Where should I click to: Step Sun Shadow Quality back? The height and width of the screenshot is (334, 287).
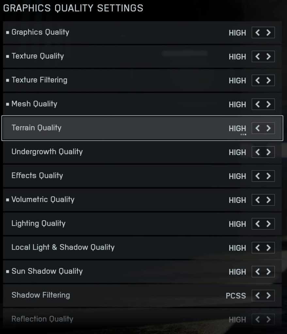coord(258,271)
